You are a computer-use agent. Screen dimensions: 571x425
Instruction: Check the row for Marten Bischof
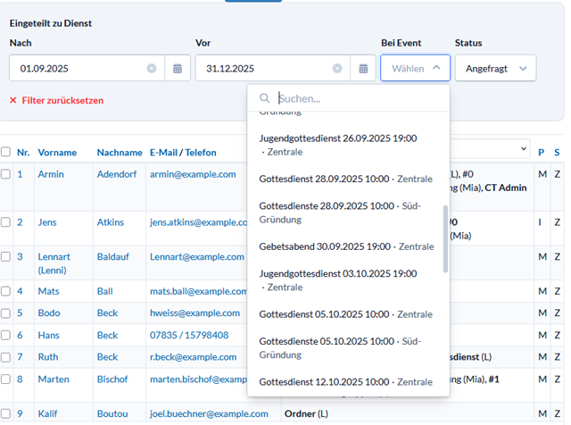(x=5, y=379)
